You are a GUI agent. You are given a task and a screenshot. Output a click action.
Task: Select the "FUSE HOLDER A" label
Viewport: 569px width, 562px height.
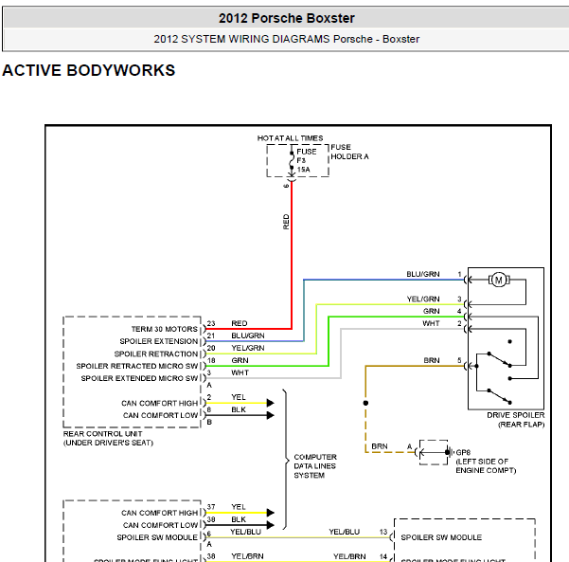[349, 152]
